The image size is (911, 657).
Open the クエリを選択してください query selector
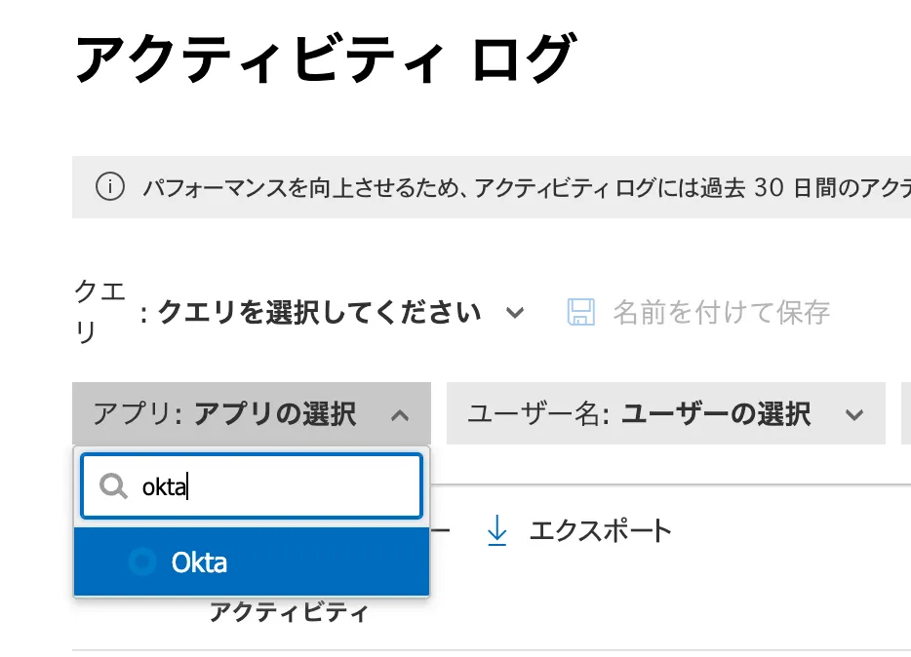320,313
